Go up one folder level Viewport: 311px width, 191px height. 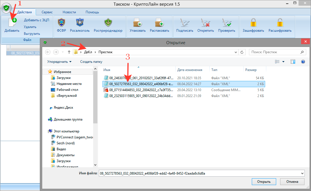coord(69,52)
